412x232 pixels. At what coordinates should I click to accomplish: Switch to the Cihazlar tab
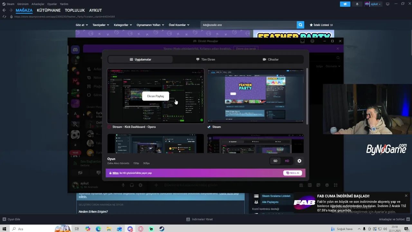pos(271,59)
